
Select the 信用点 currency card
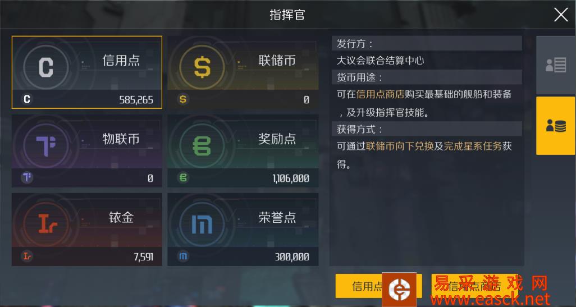click(x=86, y=72)
